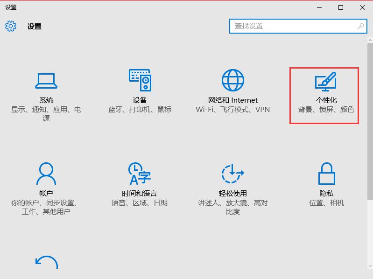373x279 pixels.
Task: Click the 设置 header title beside the gear
Action: [35, 27]
